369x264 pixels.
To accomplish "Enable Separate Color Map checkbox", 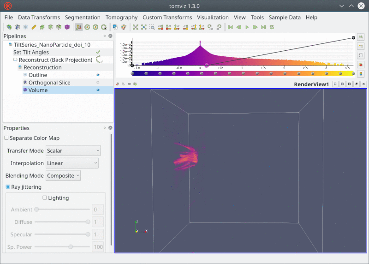I will click(6, 138).
